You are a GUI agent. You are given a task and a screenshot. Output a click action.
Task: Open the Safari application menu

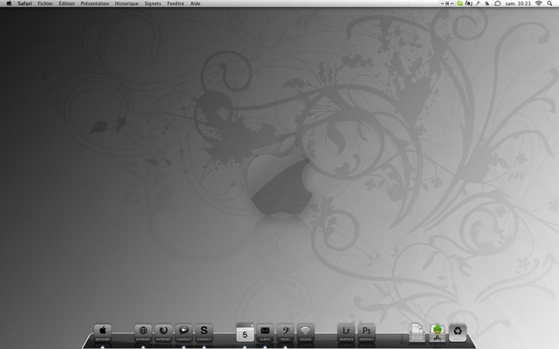(24, 3)
